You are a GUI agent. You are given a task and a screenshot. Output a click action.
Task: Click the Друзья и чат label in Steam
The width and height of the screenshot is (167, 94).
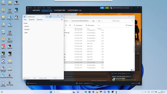coord(135,83)
